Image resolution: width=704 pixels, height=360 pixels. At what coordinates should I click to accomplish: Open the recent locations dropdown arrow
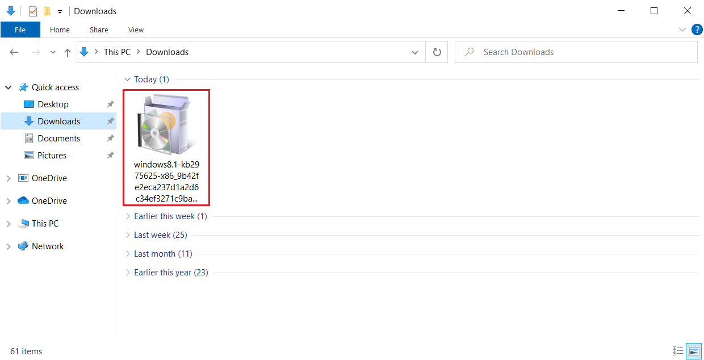pyautogui.click(x=53, y=52)
